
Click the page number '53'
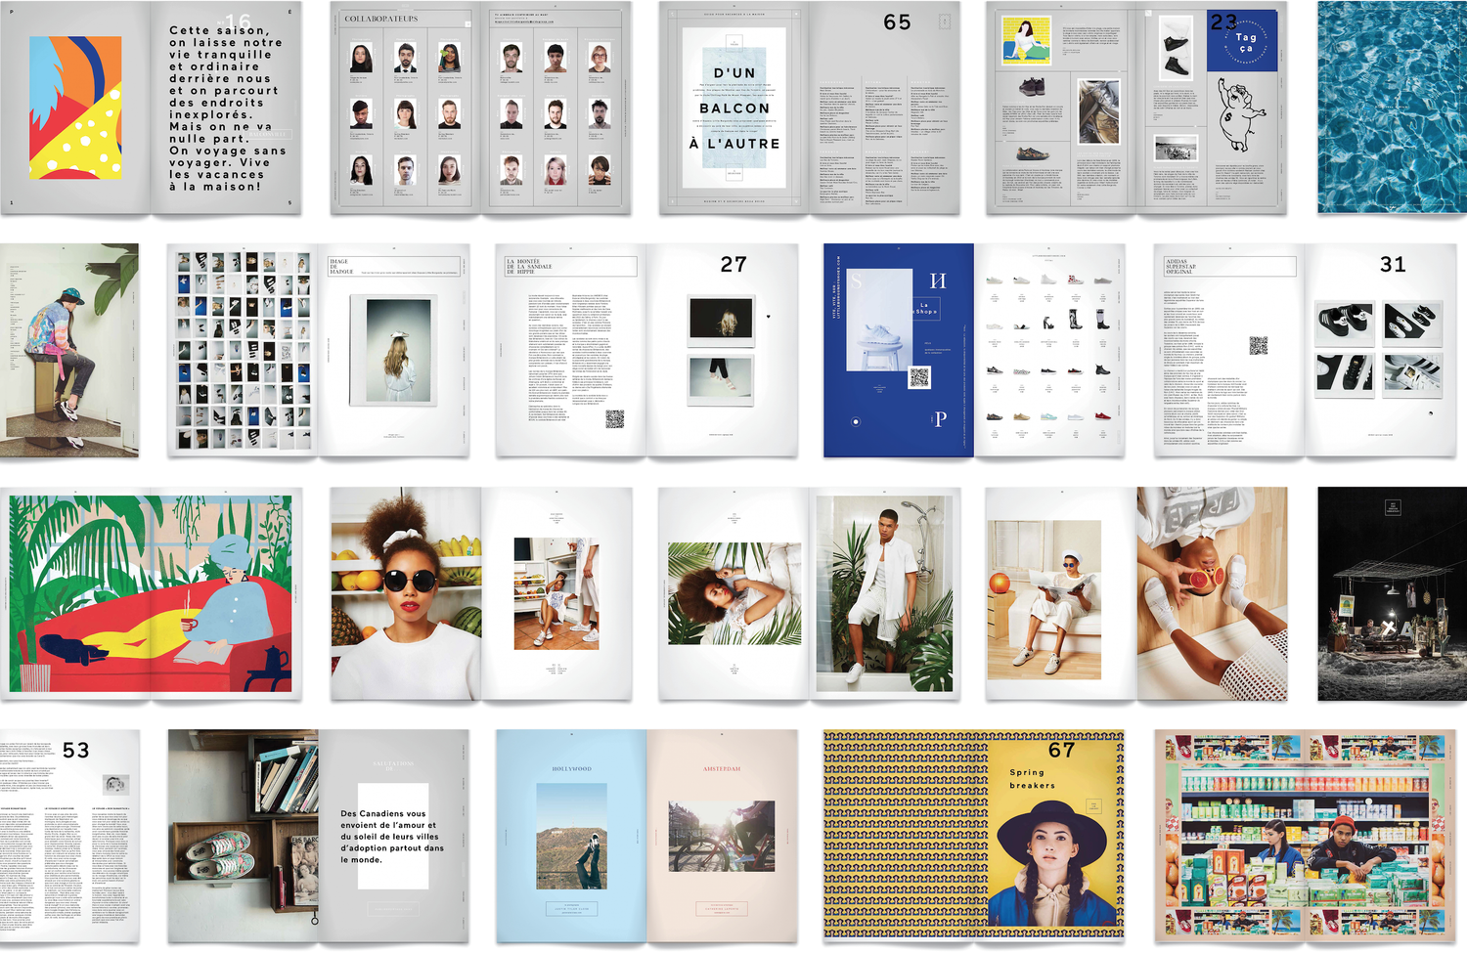[x=75, y=751]
